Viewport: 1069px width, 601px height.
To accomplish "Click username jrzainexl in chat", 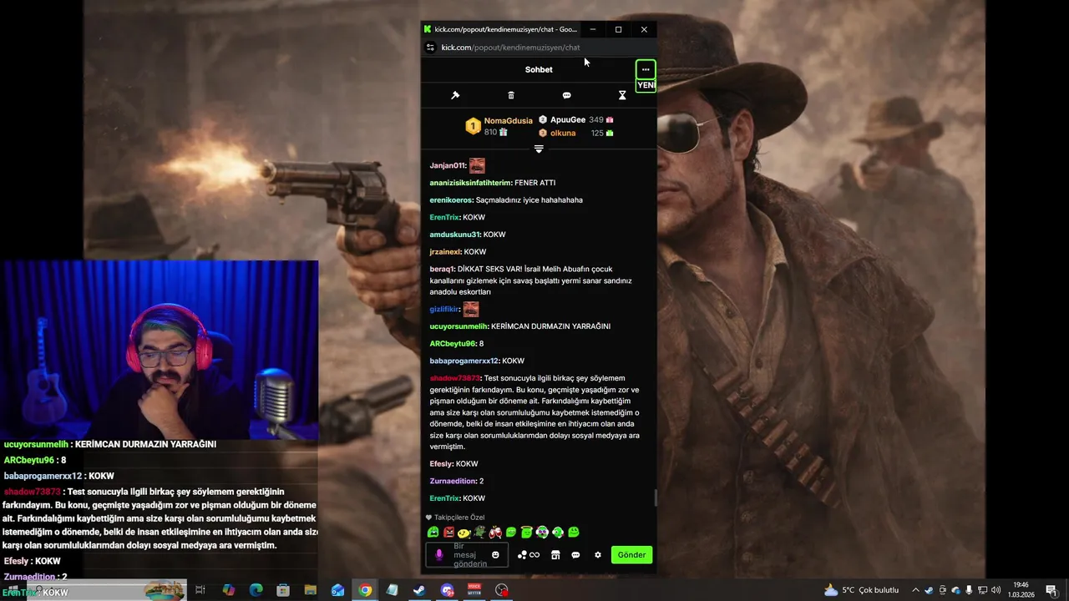I will (445, 252).
